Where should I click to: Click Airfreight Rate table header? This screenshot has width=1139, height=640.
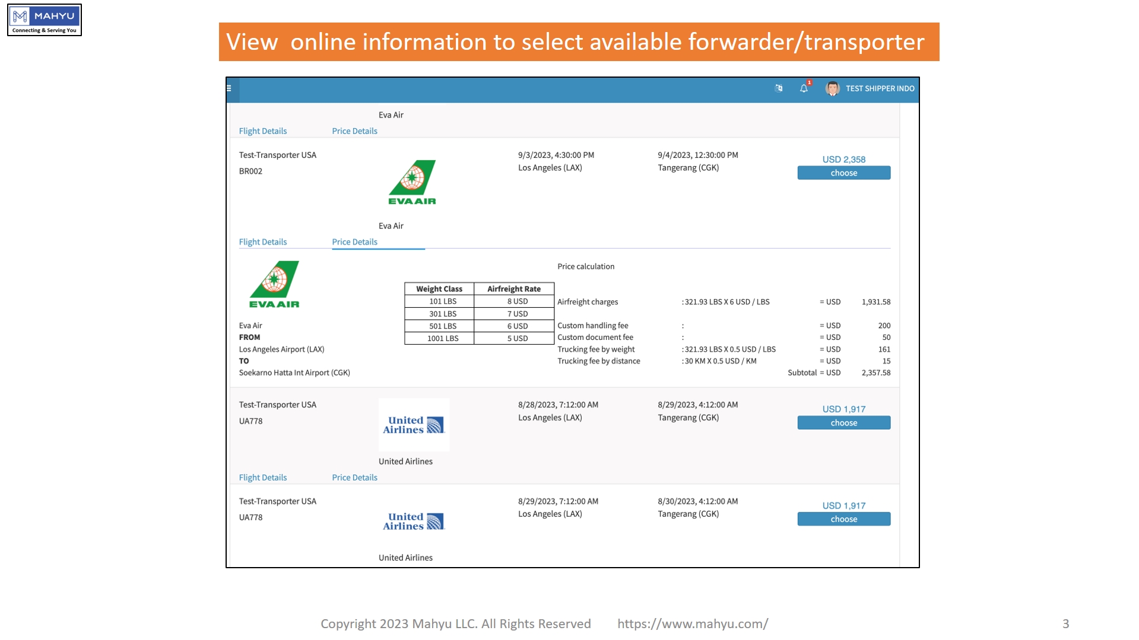tap(514, 289)
